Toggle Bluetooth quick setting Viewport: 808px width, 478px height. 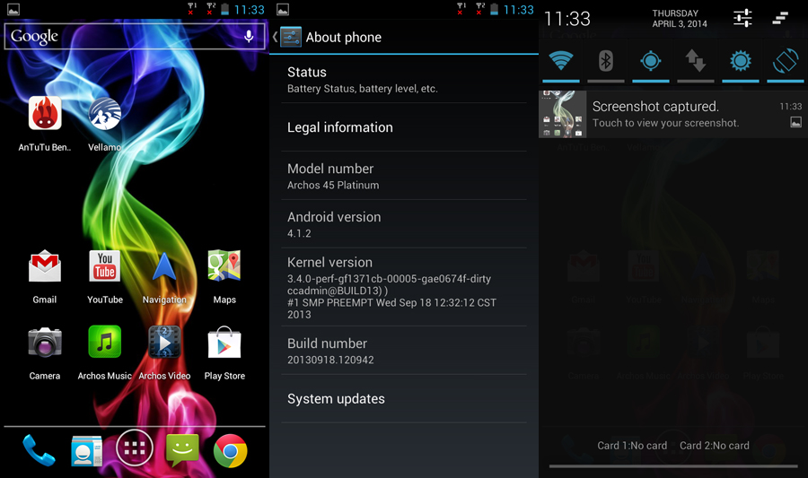tap(606, 61)
